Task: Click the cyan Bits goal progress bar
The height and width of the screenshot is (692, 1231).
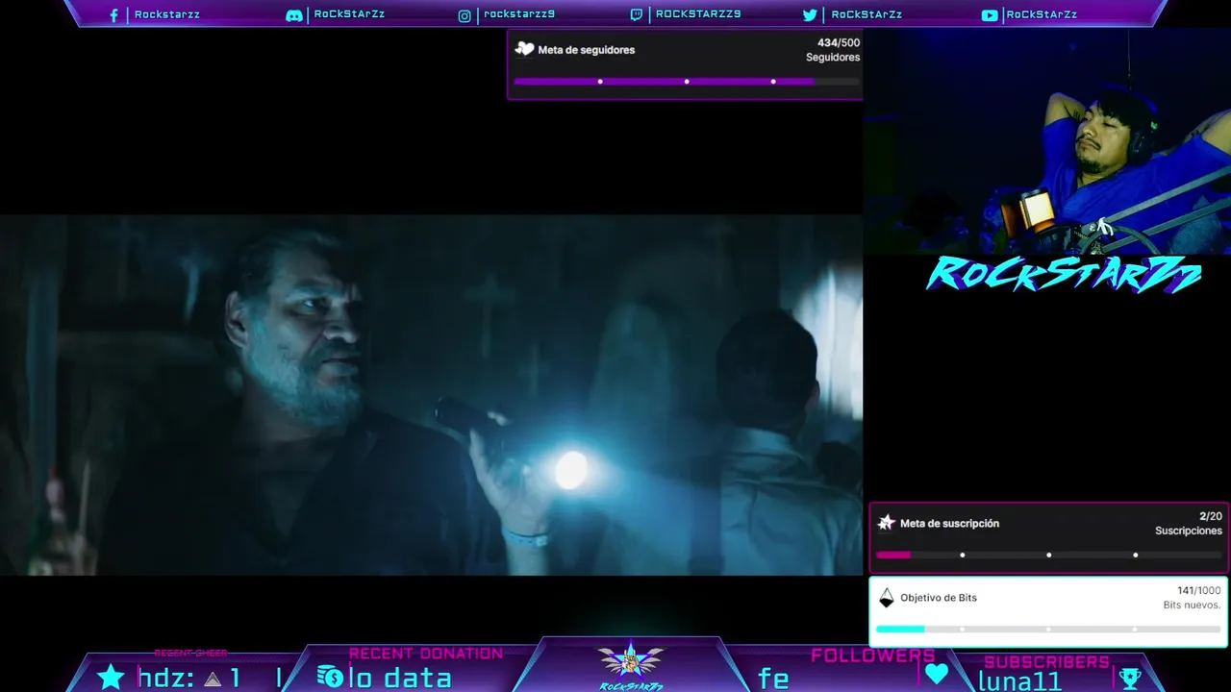Action: pyautogui.click(x=1048, y=630)
